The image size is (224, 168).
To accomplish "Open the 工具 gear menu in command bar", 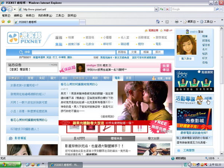I will (208, 22).
